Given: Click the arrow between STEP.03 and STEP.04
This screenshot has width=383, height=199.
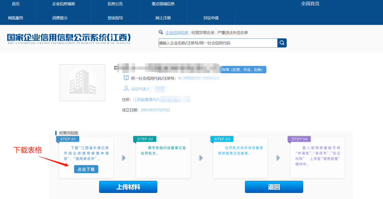Looking at the screenshot, I should click(278, 158).
